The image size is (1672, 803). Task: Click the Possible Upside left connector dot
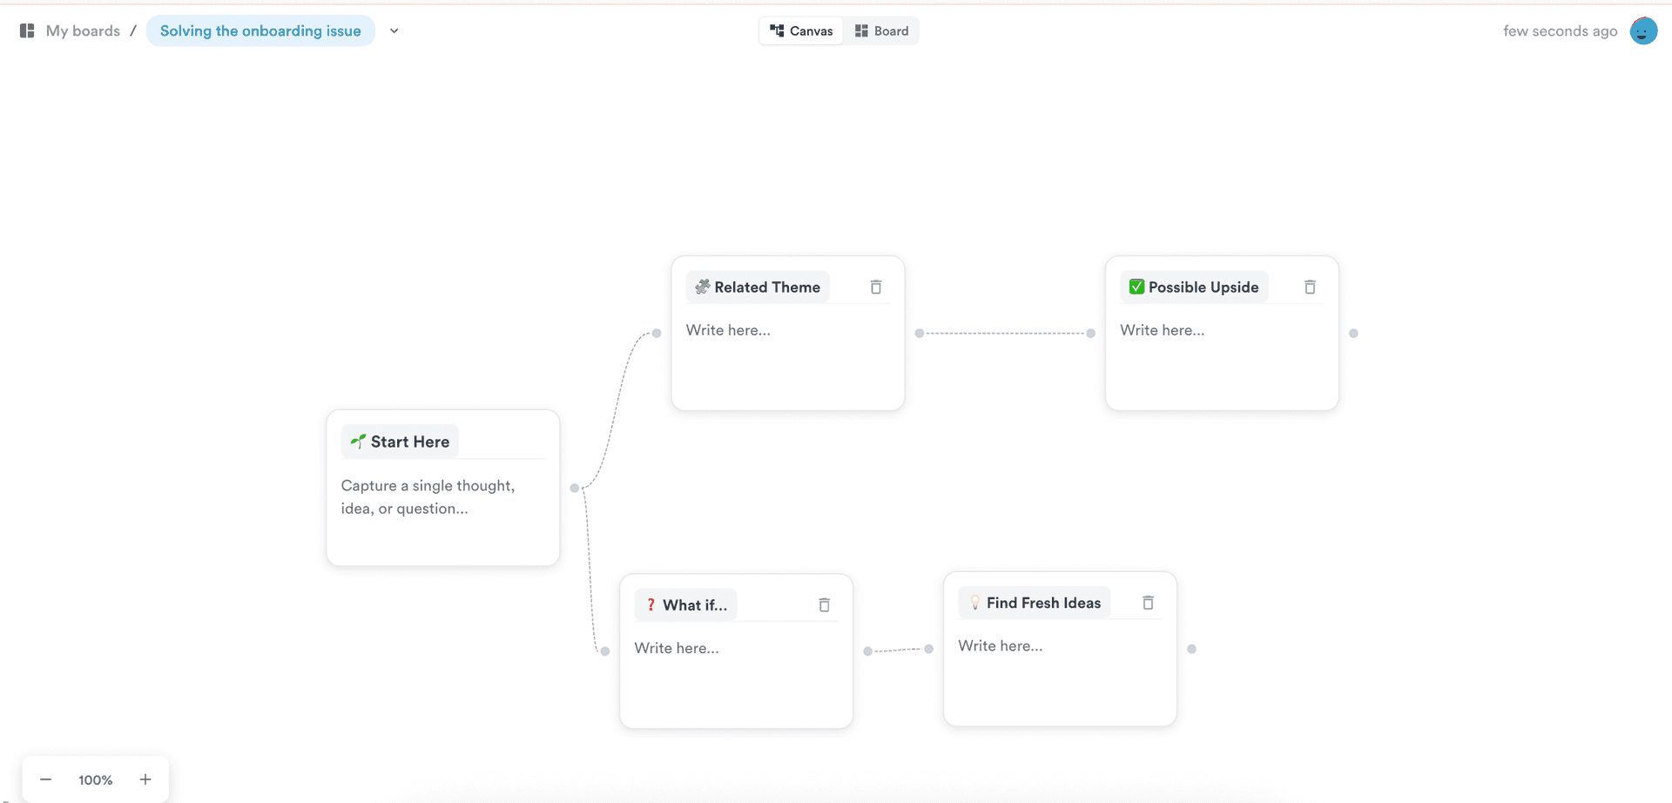[x=1090, y=333]
